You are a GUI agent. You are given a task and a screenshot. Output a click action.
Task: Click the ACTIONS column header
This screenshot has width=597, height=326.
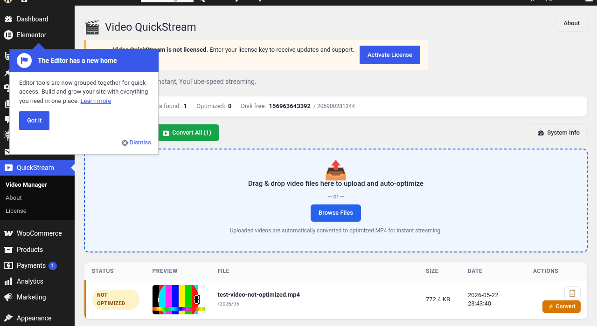pos(546,271)
